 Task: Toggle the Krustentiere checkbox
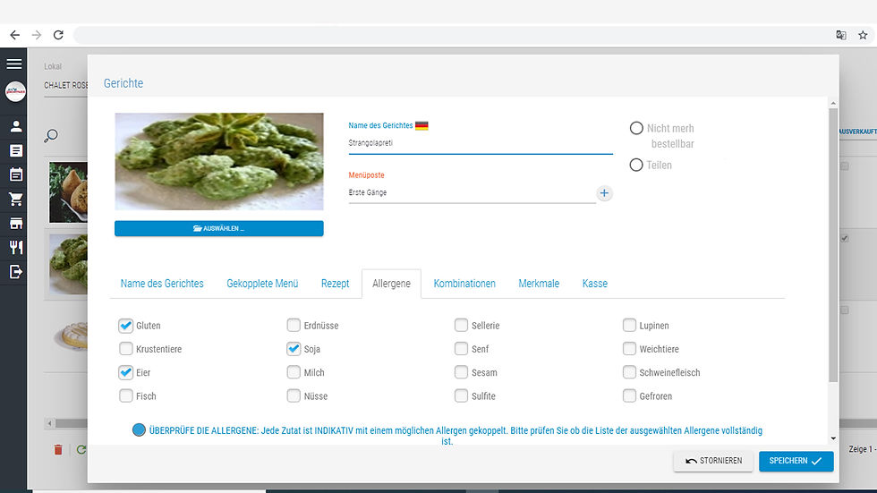(x=126, y=349)
